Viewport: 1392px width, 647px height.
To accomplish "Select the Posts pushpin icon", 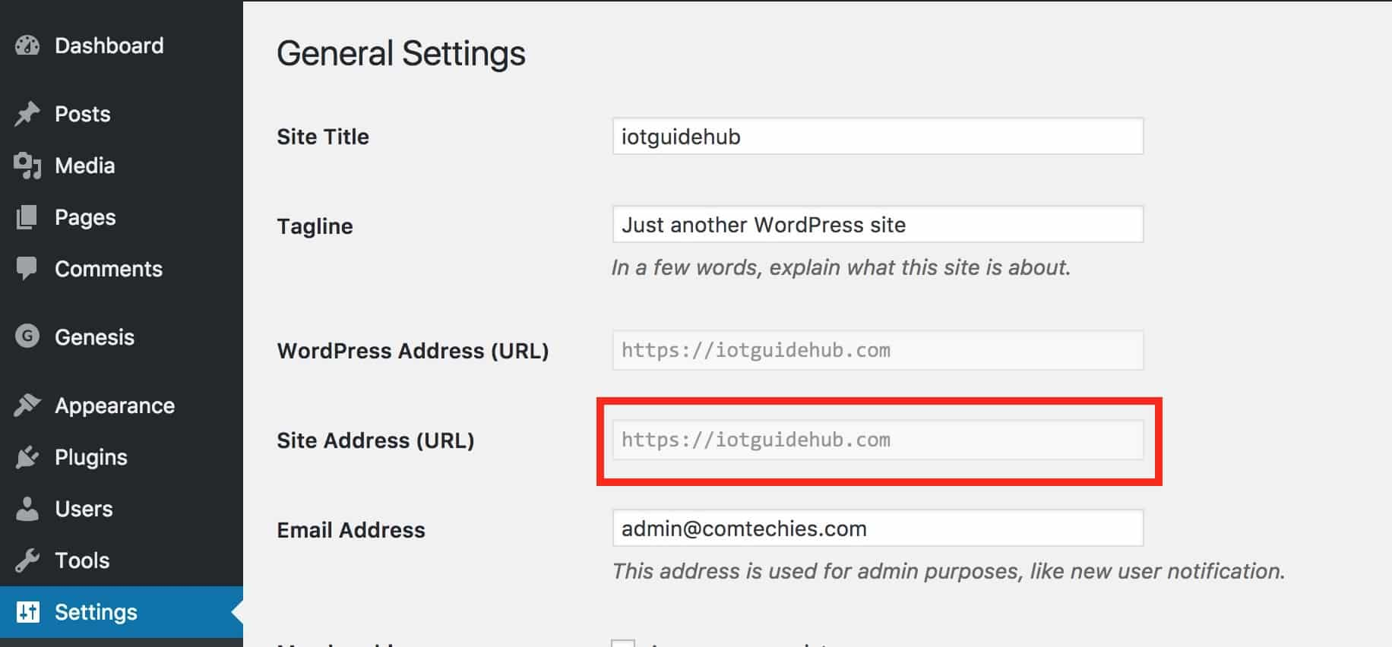I will click(x=27, y=112).
